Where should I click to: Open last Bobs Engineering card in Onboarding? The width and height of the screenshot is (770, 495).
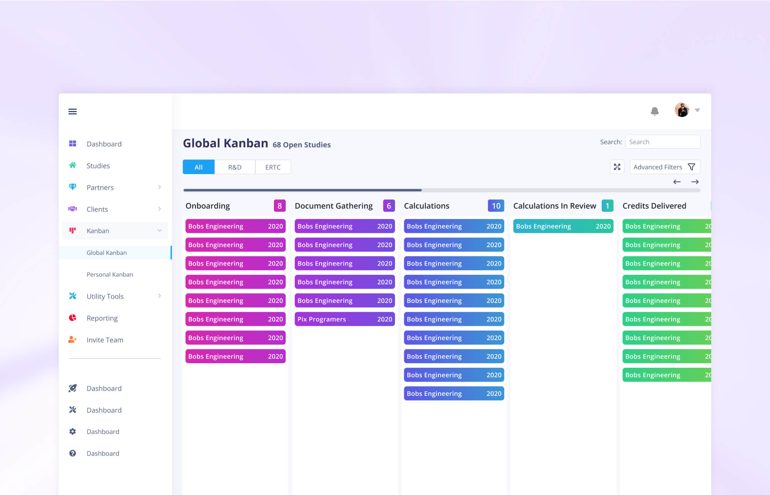point(236,356)
